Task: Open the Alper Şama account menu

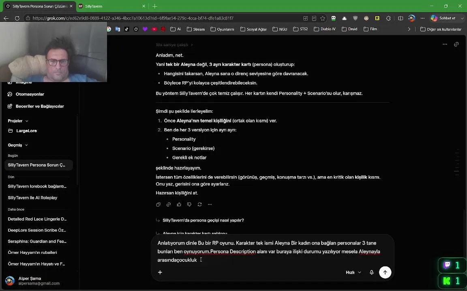Action: [39, 281]
